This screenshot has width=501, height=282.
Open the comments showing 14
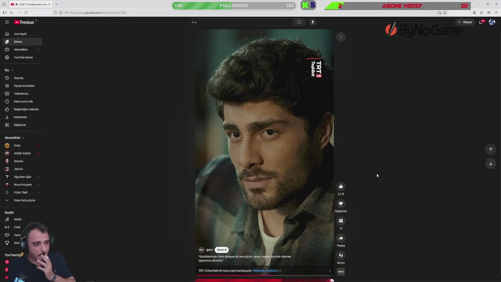click(341, 221)
